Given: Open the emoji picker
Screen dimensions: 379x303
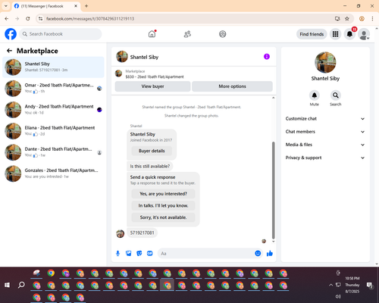Looking at the screenshot, I should pos(258,253).
